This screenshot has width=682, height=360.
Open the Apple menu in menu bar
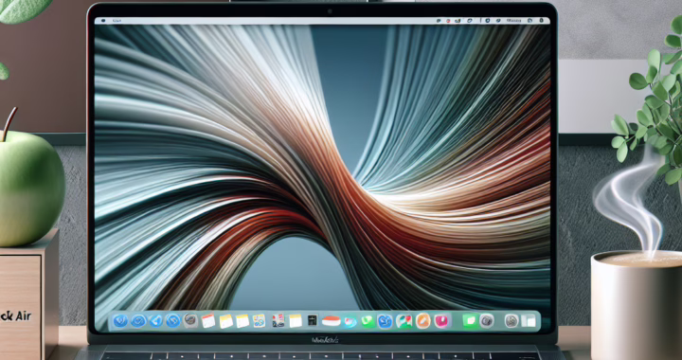102,21
